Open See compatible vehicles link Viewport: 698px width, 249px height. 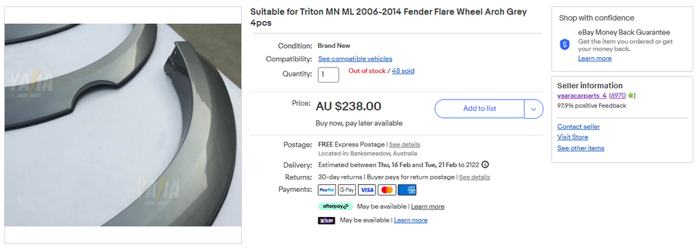point(355,59)
